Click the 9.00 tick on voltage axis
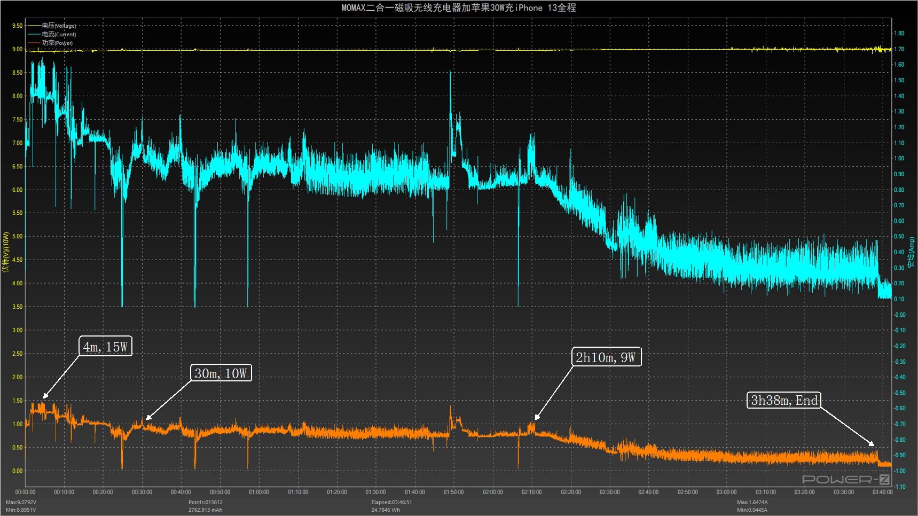The width and height of the screenshot is (918, 516). (x=18, y=49)
